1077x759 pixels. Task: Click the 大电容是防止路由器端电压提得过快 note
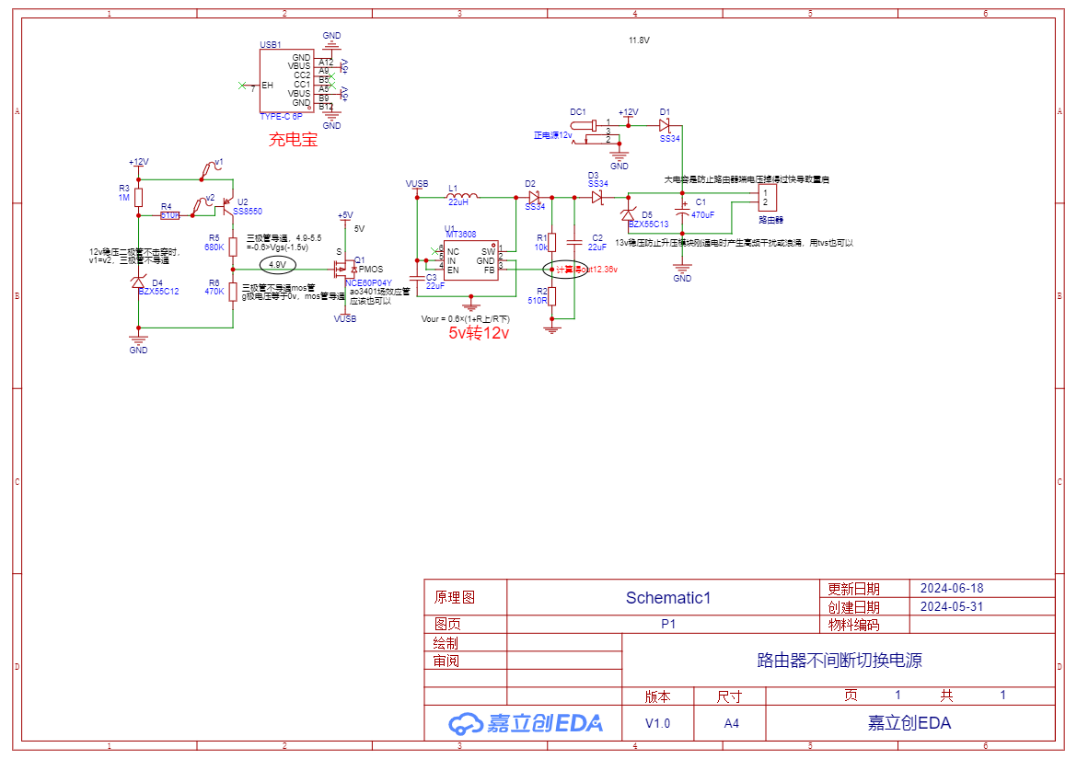click(747, 179)
